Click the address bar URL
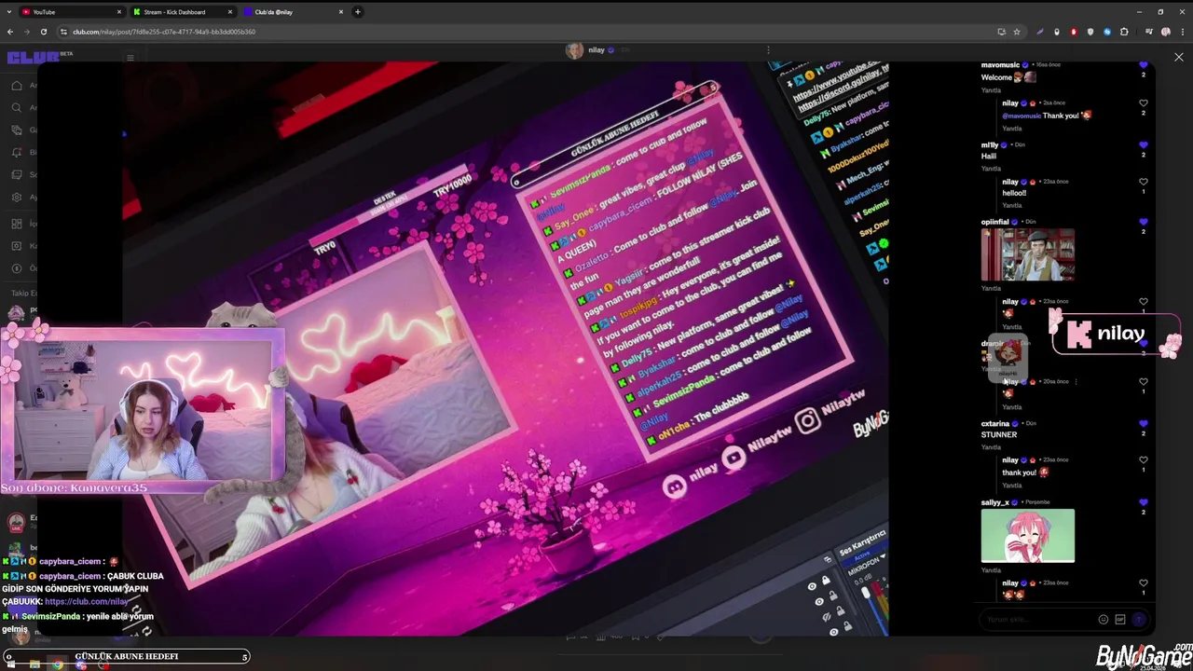This screenshot has width=1193, height=671. (164, 32)
